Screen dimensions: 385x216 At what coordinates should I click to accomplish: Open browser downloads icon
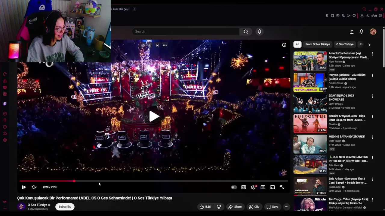click(x=367, y=16)
